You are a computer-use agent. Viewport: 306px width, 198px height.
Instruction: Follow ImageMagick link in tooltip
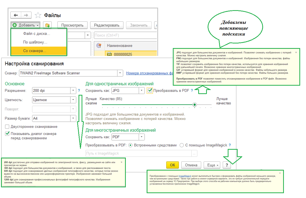[x=185, y=176]
